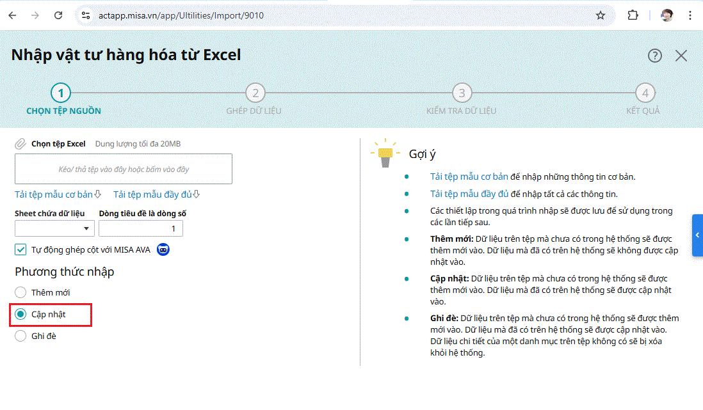The width and height of the screenshot is (703, 410).
Task: Reload the page
Action: point(58,15)
